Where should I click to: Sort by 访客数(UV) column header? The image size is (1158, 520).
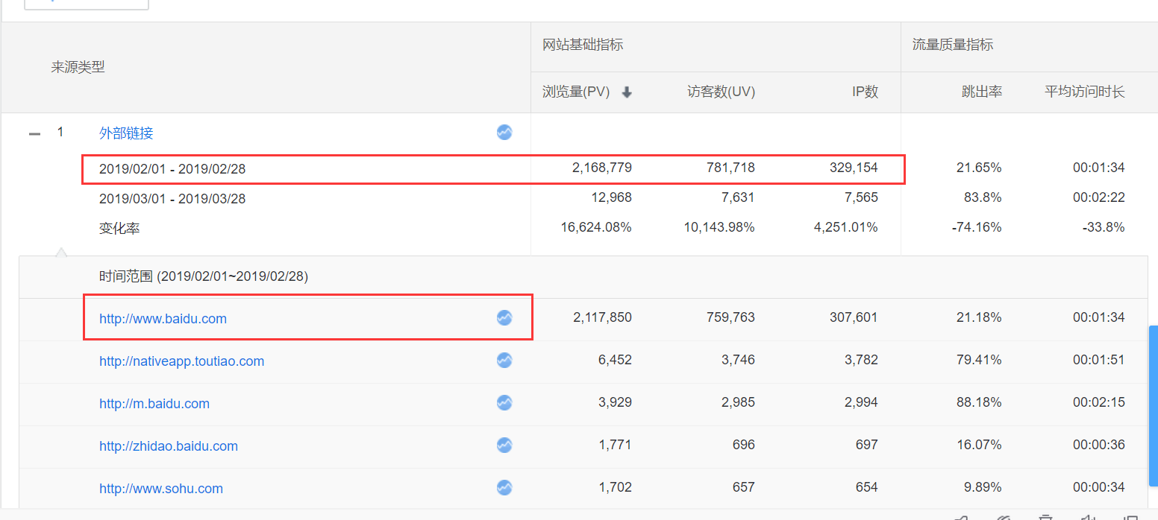pyautogui.click(x=721, y=92)
